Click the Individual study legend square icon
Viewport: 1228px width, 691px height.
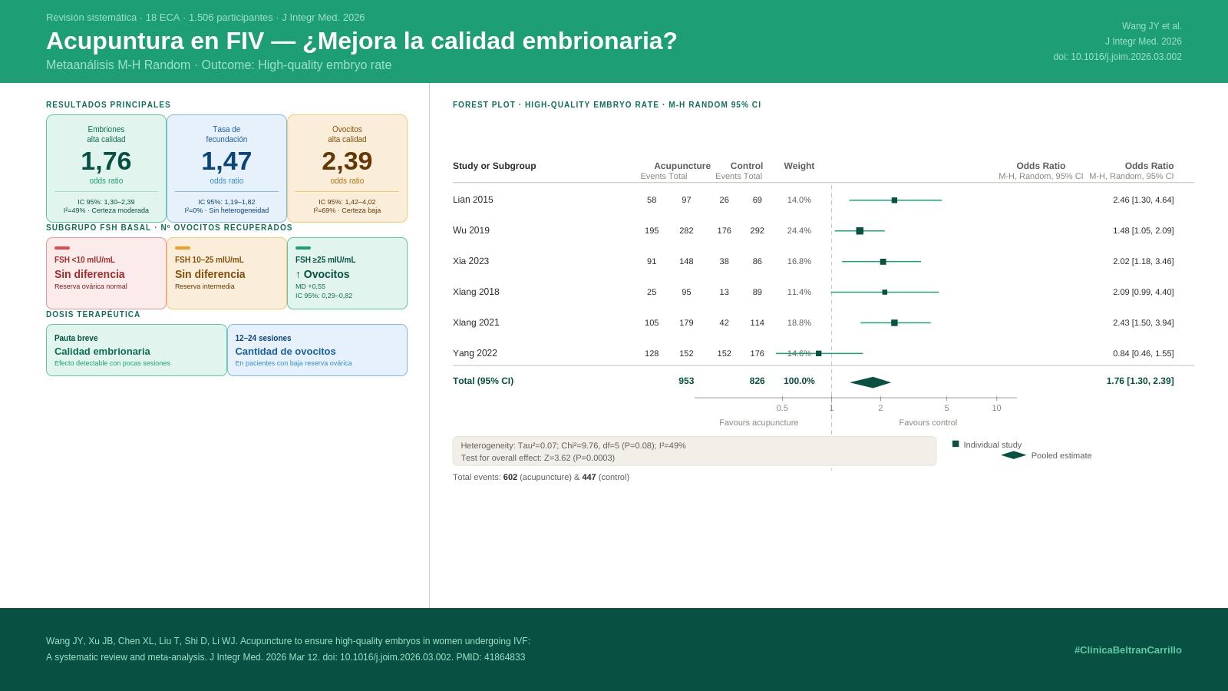click(x=956, y=444)
